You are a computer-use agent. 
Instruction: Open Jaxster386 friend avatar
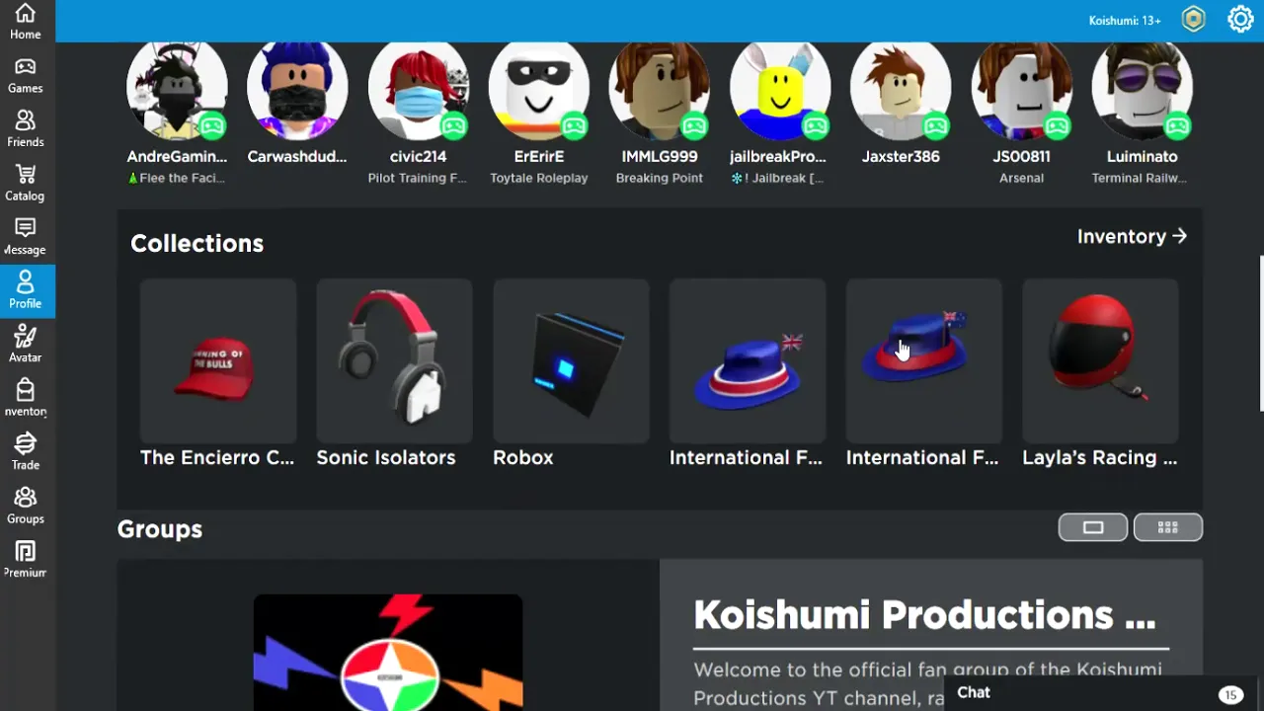[901, 90]
